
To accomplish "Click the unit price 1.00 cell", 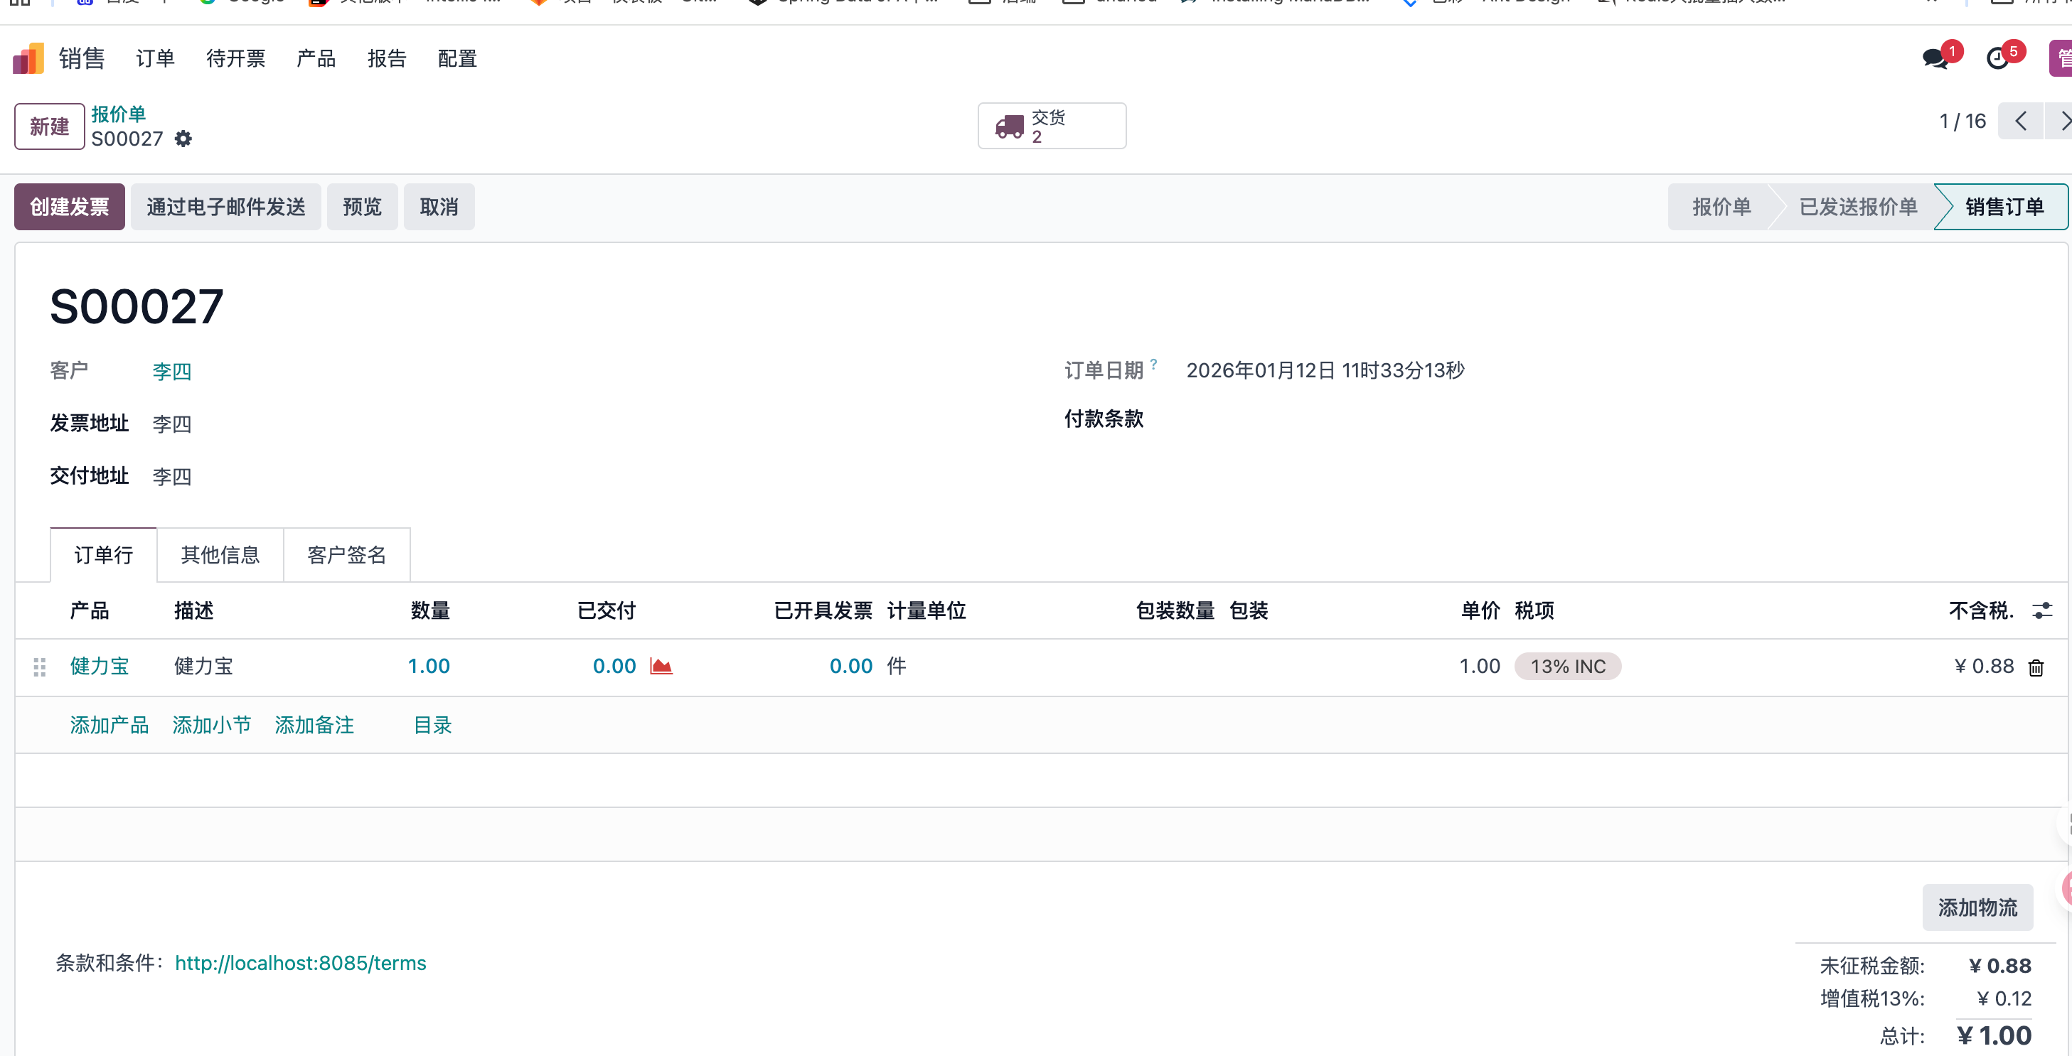I will (x=1480, y=667).
